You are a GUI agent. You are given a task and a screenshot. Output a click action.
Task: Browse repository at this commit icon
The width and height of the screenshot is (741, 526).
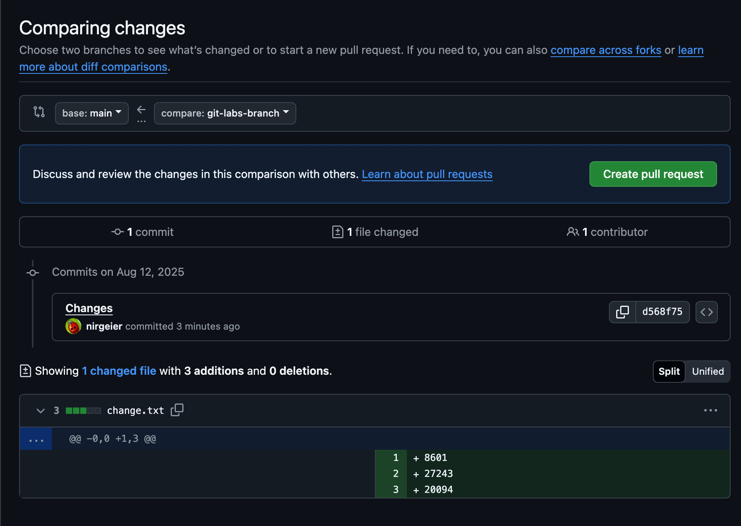pos(707,312)
